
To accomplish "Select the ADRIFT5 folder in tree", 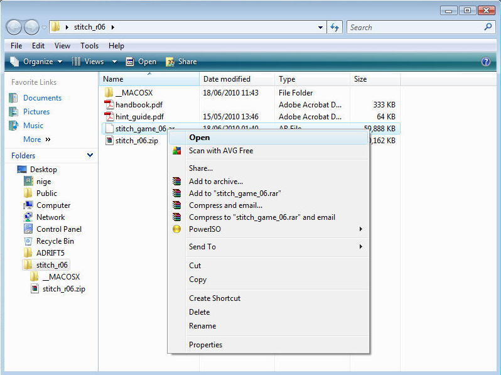I will coord(50,253).
